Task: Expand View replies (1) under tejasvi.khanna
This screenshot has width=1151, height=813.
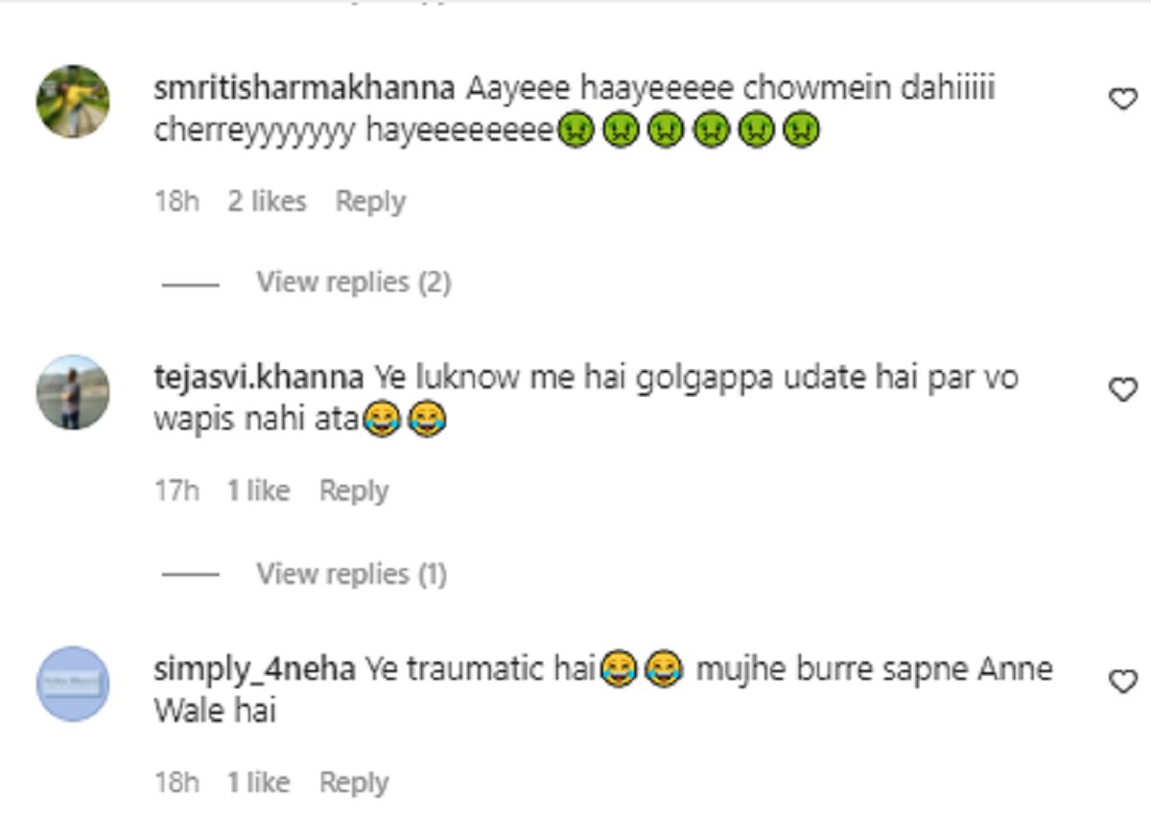Action: click(x=351, y=573)
